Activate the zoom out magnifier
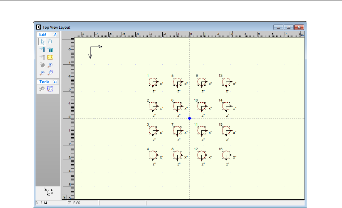The image size is (342, 208). tap(42, 73)
